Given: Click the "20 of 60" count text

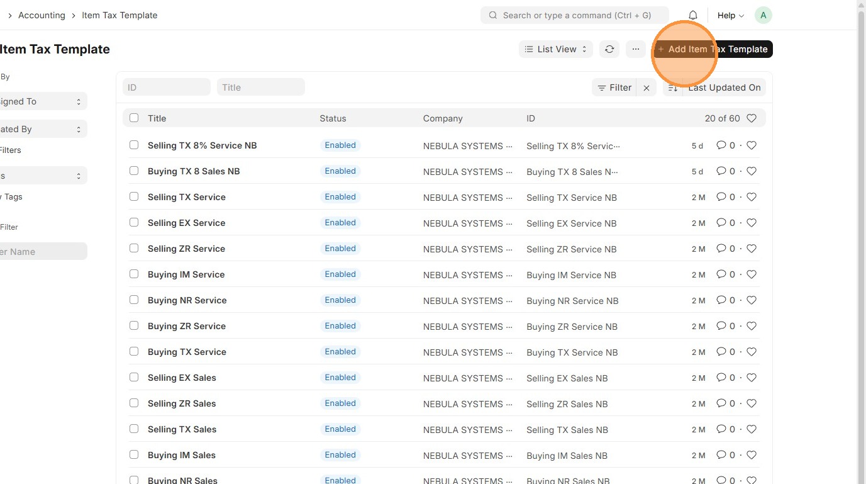Looking at the screenshot, I should pyautogui.click(x=722, y=118).
